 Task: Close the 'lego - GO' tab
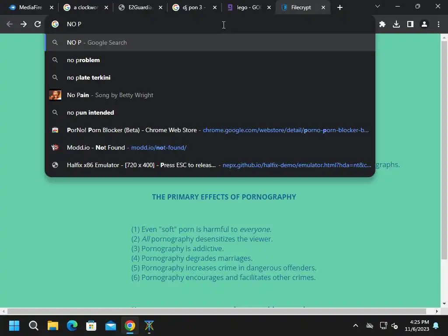269,7
